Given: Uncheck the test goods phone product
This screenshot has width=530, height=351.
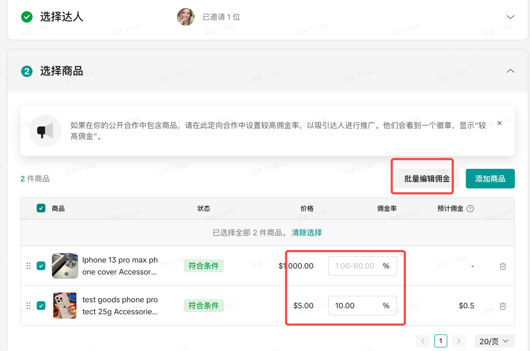Looking at the screenshot, I should pyautogui.click(x=41, y=306).
